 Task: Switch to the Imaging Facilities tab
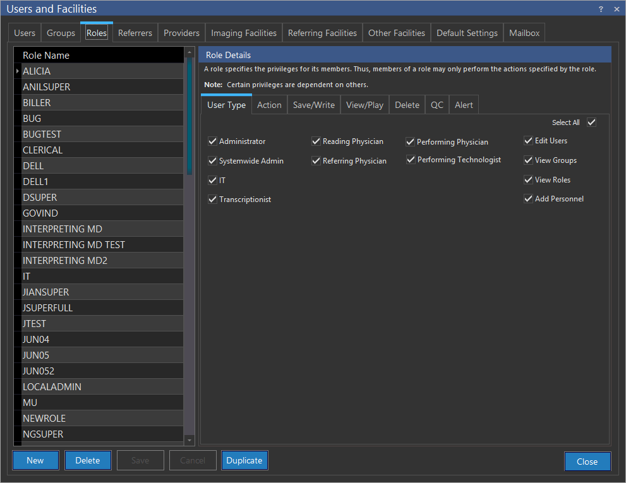coord(243,33)
